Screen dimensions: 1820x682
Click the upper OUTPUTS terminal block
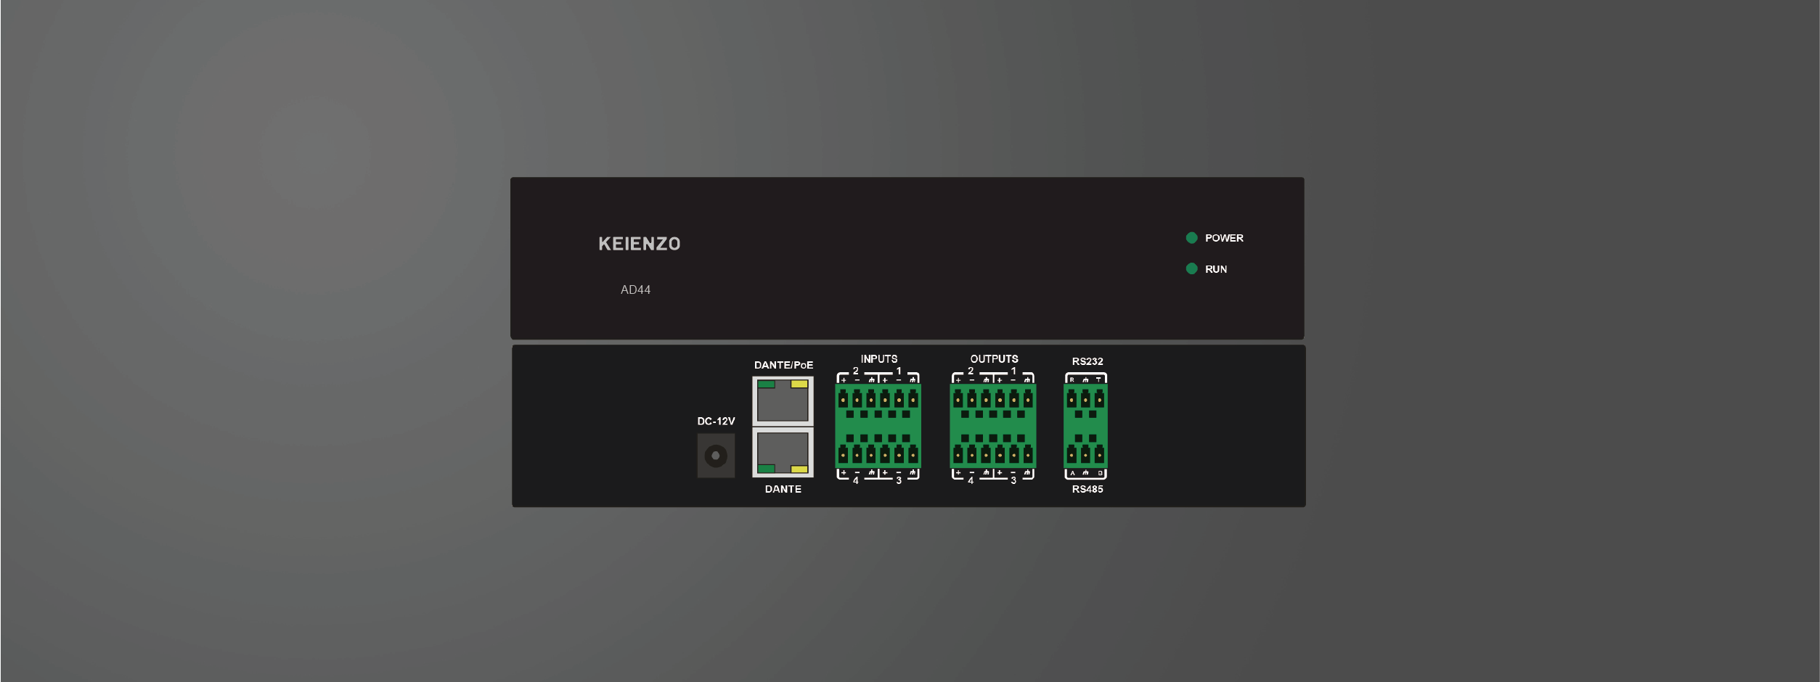pyautogui.click(x=992, y=402)
